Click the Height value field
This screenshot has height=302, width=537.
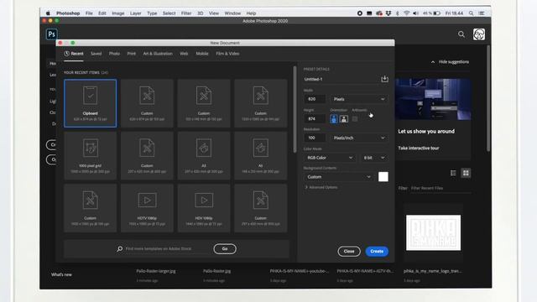coord(315,119)
